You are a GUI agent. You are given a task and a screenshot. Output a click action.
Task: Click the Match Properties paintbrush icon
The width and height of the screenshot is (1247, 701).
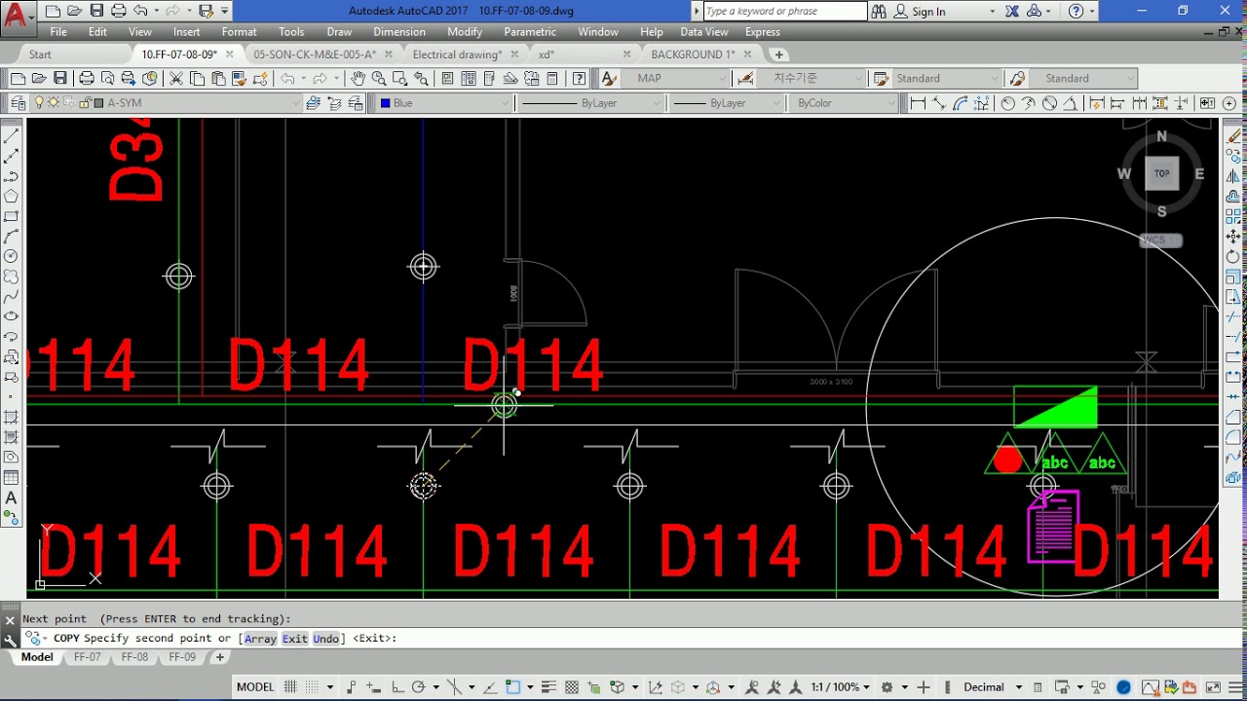(239, 78)
